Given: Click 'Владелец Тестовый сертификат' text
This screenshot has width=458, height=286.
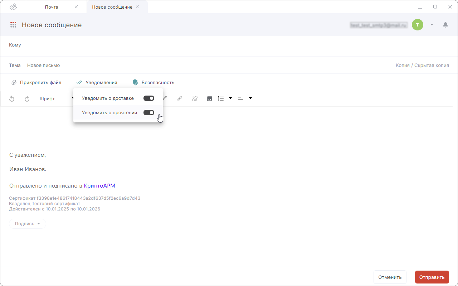Looking at the screenshot, I should 44,204.
